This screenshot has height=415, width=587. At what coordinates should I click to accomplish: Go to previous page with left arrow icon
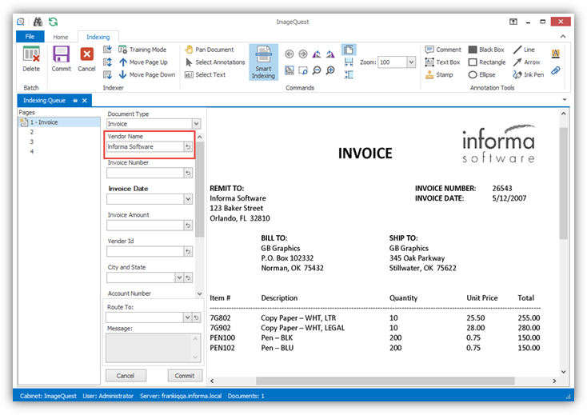click(x=290, y=54)
